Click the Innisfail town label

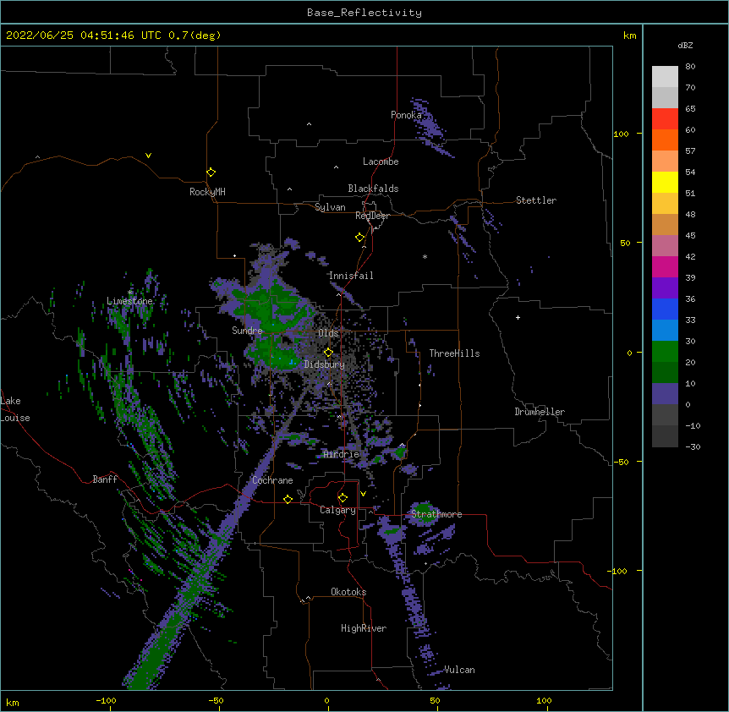[x=351, y=276]
